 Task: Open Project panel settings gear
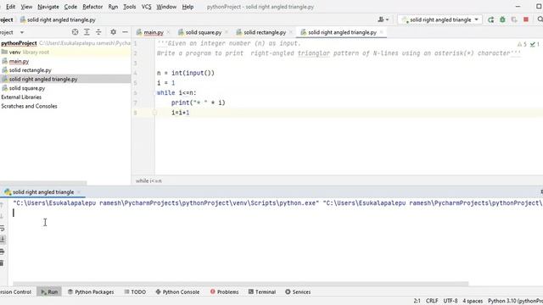coord(113,32)
